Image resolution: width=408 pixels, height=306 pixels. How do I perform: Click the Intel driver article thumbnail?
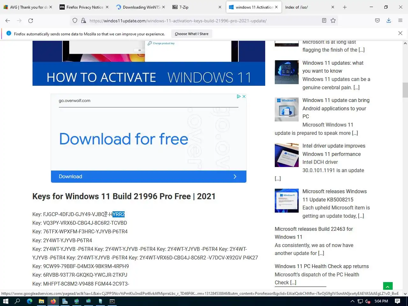coord(287,155)
